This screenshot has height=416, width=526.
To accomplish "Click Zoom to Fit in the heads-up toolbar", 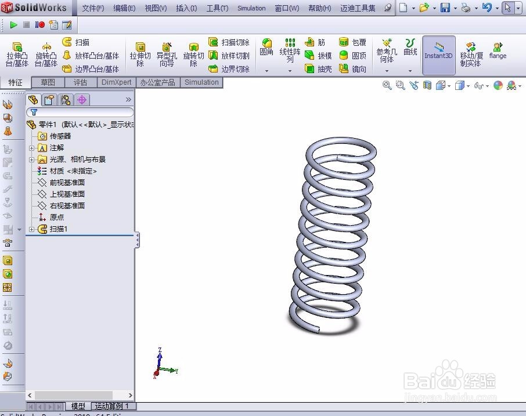I will [387, 85].
